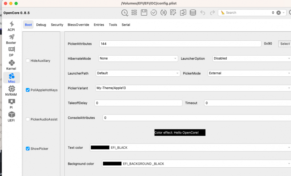Enable the HideAuxiliary checkbox
Viewport: 291px width, 176px height.
pos(28,61)
